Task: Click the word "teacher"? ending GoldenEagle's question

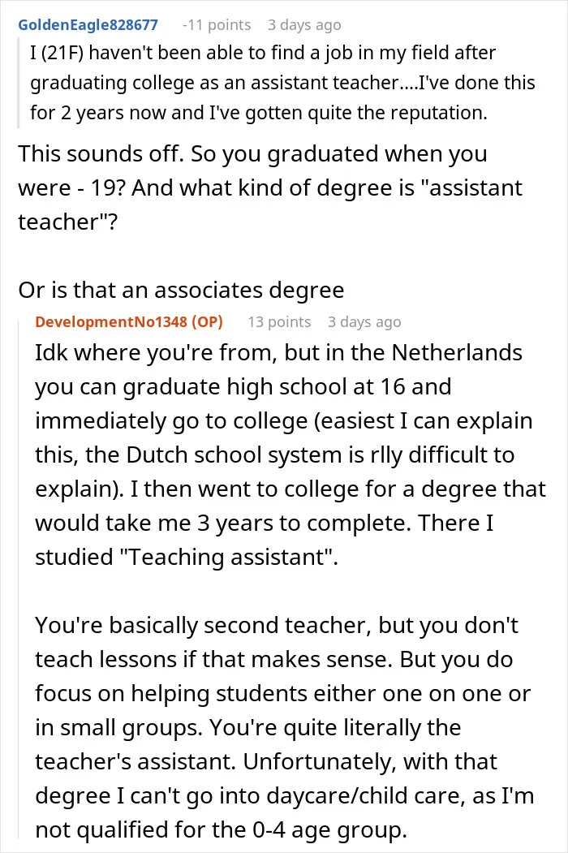Action: (68, 222)
